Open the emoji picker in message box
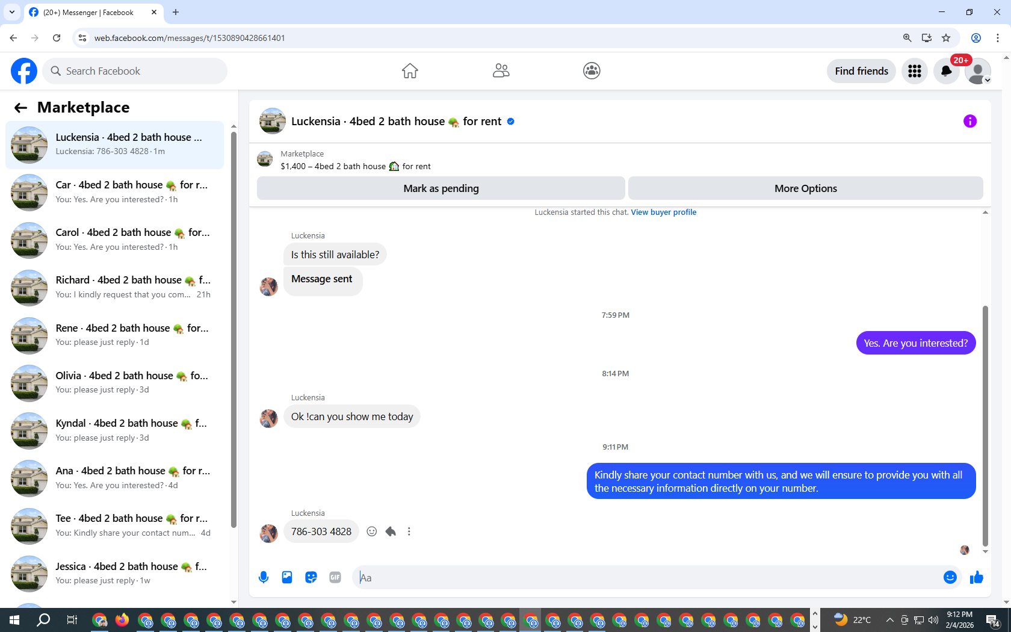 950,577
